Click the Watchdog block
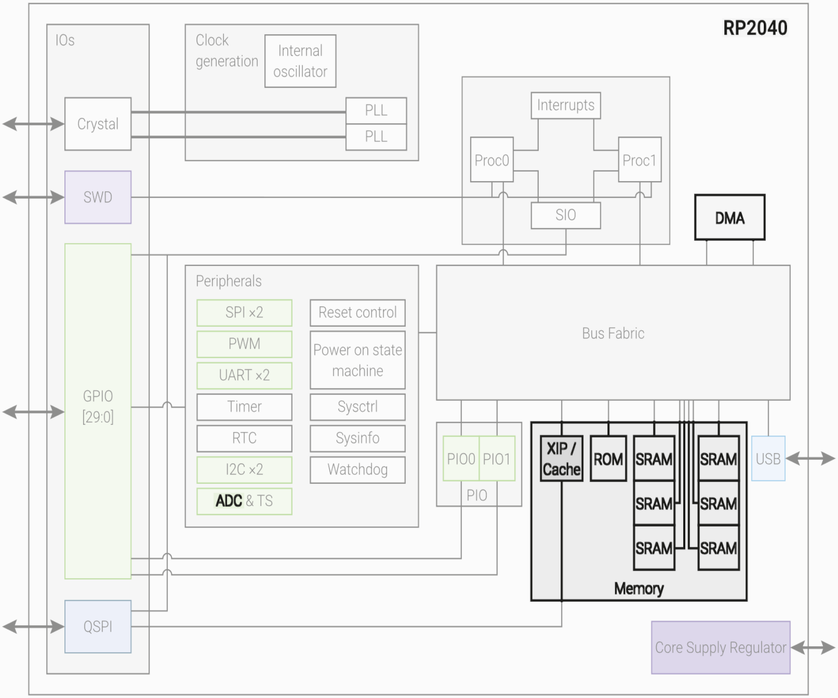 [358, 470]
